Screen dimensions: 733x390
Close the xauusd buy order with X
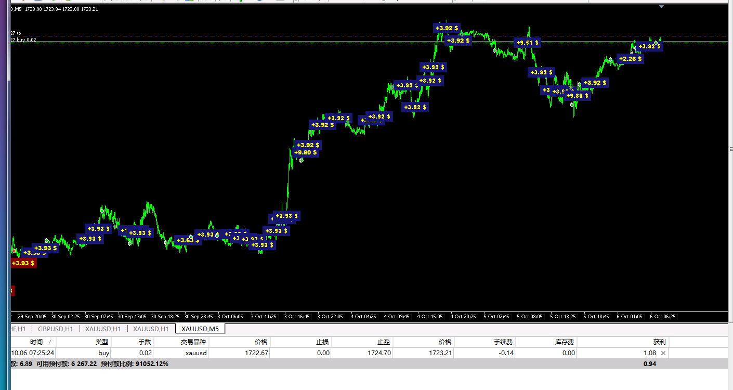[663, 353]
